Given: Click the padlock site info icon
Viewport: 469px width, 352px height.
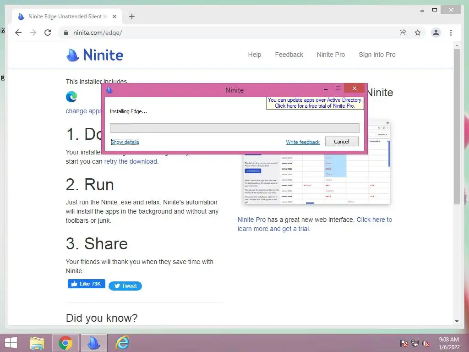Looking at the screenshot, I should tap(66, 33).
